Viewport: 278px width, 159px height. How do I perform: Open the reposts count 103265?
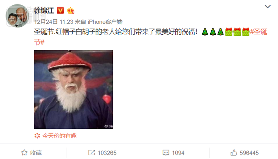(107, 153)
